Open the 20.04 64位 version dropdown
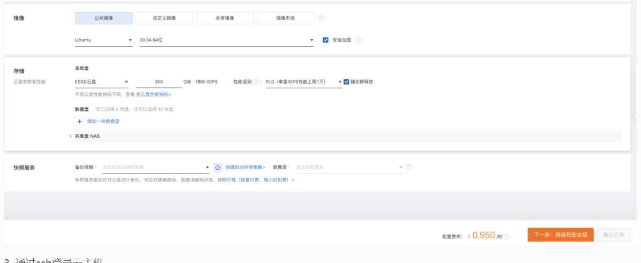 point(226,40)
